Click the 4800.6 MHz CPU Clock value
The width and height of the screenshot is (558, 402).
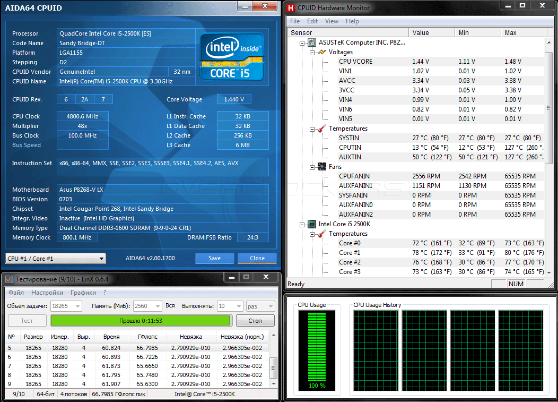tap(83, 116)
